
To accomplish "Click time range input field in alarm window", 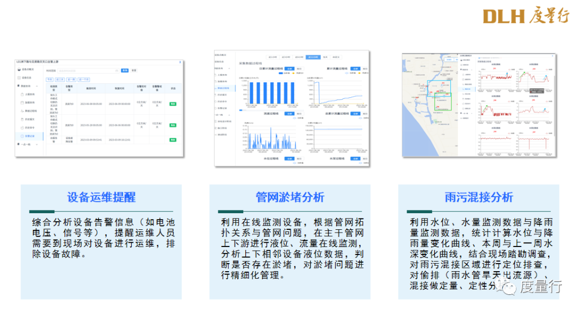I will pos(89,70).
